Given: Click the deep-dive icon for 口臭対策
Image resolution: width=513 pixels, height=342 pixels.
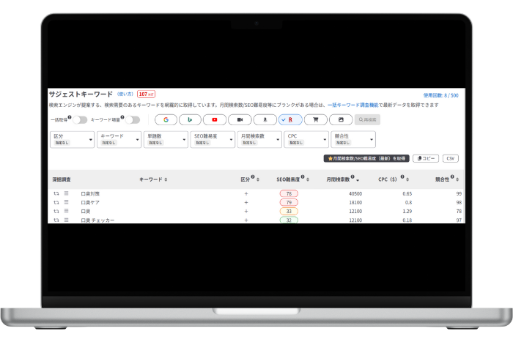Looking at the screenshot, I should click(x=56, y=193).
